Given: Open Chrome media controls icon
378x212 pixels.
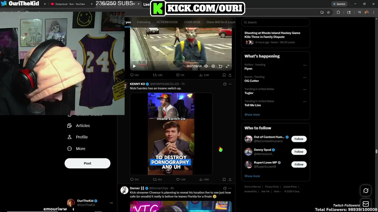Looking at the screenshot, I should tap(359, 12).
